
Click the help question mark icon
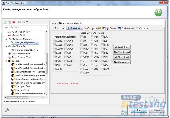coord(7,110)
